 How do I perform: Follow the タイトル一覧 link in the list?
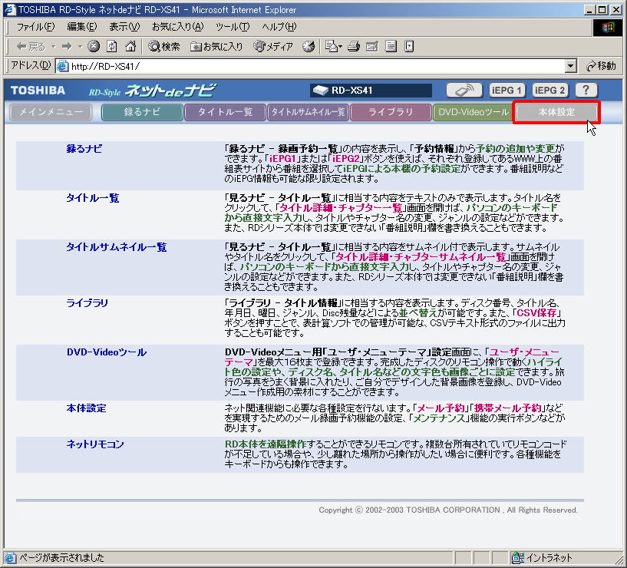(92, 198)
